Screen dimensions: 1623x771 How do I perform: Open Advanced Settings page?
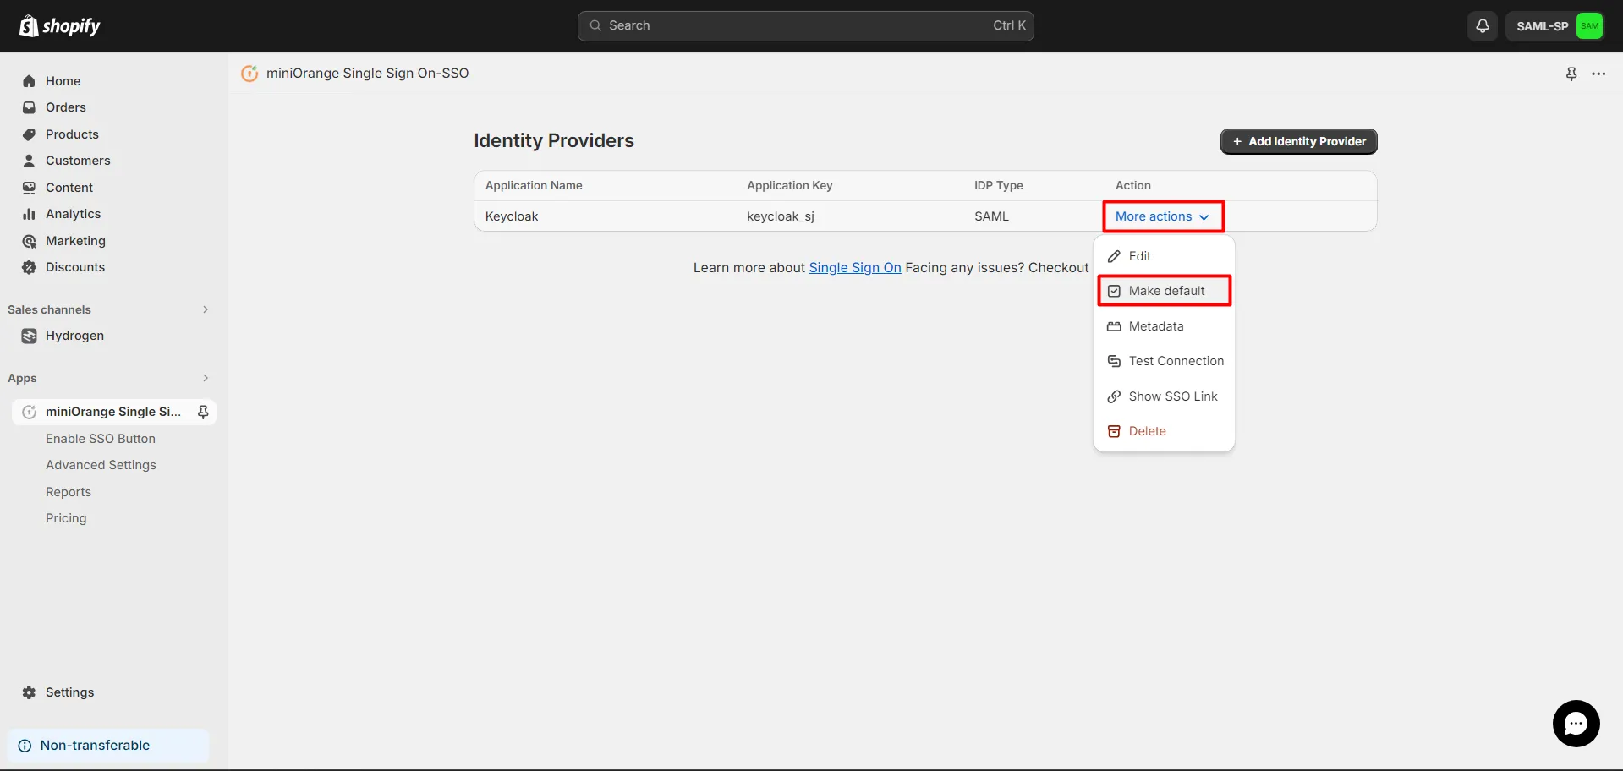(x=101, y=465)
